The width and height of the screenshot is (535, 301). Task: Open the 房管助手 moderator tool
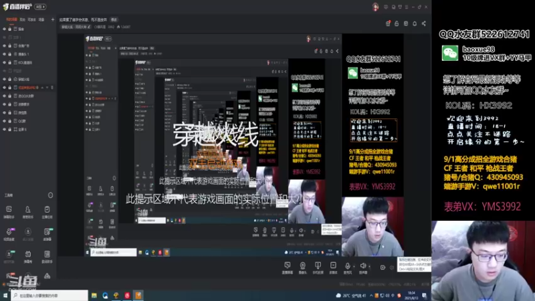coord(28,211)
